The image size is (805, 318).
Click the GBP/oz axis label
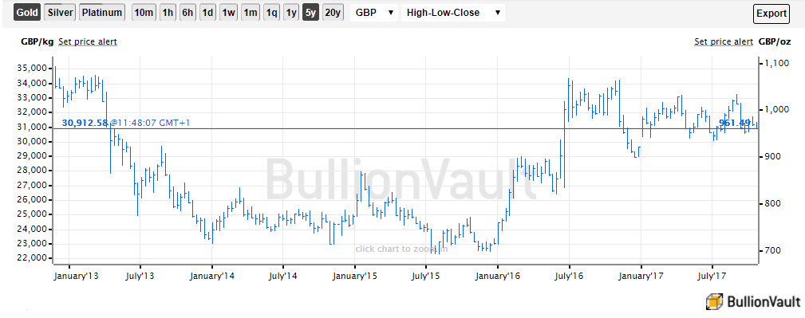pyautogui.click(x=775, y=41)
